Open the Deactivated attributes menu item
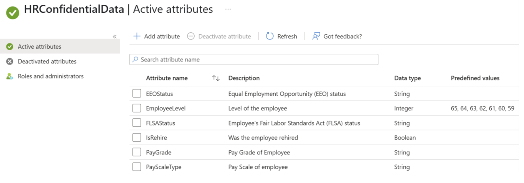 click(47, 62)
